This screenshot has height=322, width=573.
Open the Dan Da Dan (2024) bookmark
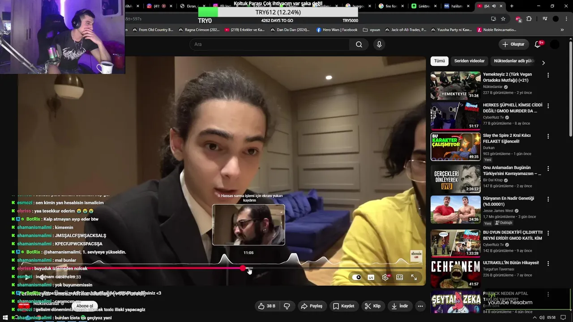coord(290,30)
